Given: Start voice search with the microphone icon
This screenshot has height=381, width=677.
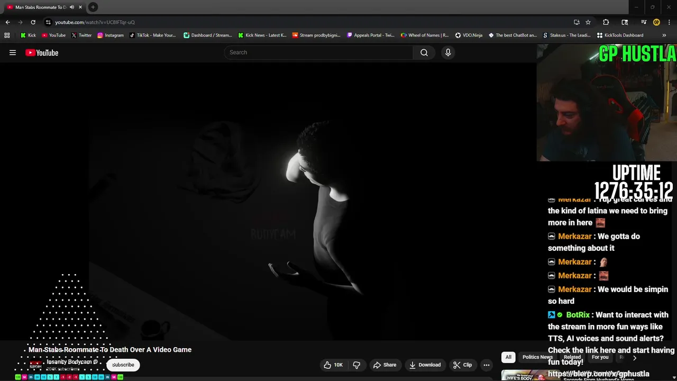Looking at the screenshot, I should [448, 52].
